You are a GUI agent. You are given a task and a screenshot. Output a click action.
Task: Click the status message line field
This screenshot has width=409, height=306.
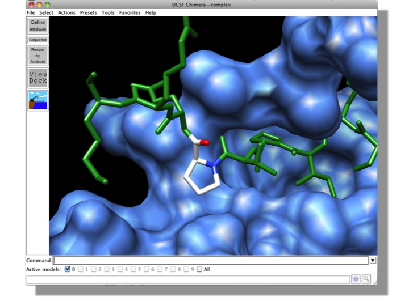tap(188, 279)
